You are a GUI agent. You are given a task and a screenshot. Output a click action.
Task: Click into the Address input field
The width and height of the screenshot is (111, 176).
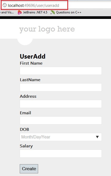(61, 104)
